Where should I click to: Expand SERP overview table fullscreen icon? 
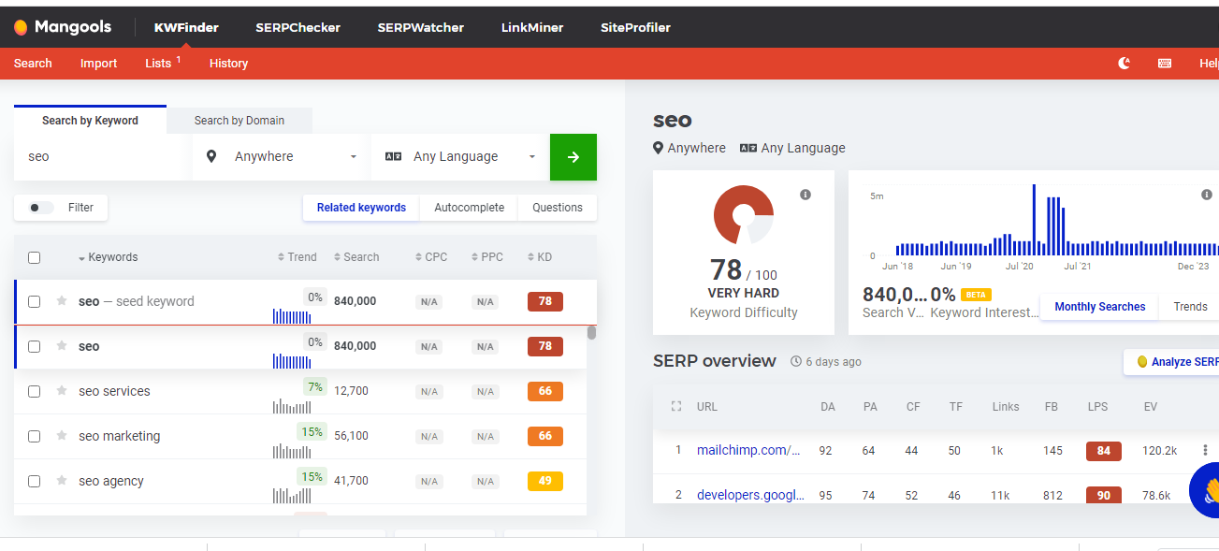[676, 407]
